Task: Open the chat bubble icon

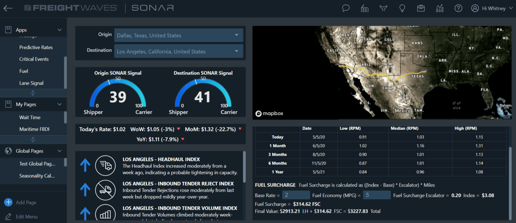Action: tap(346, 8)
